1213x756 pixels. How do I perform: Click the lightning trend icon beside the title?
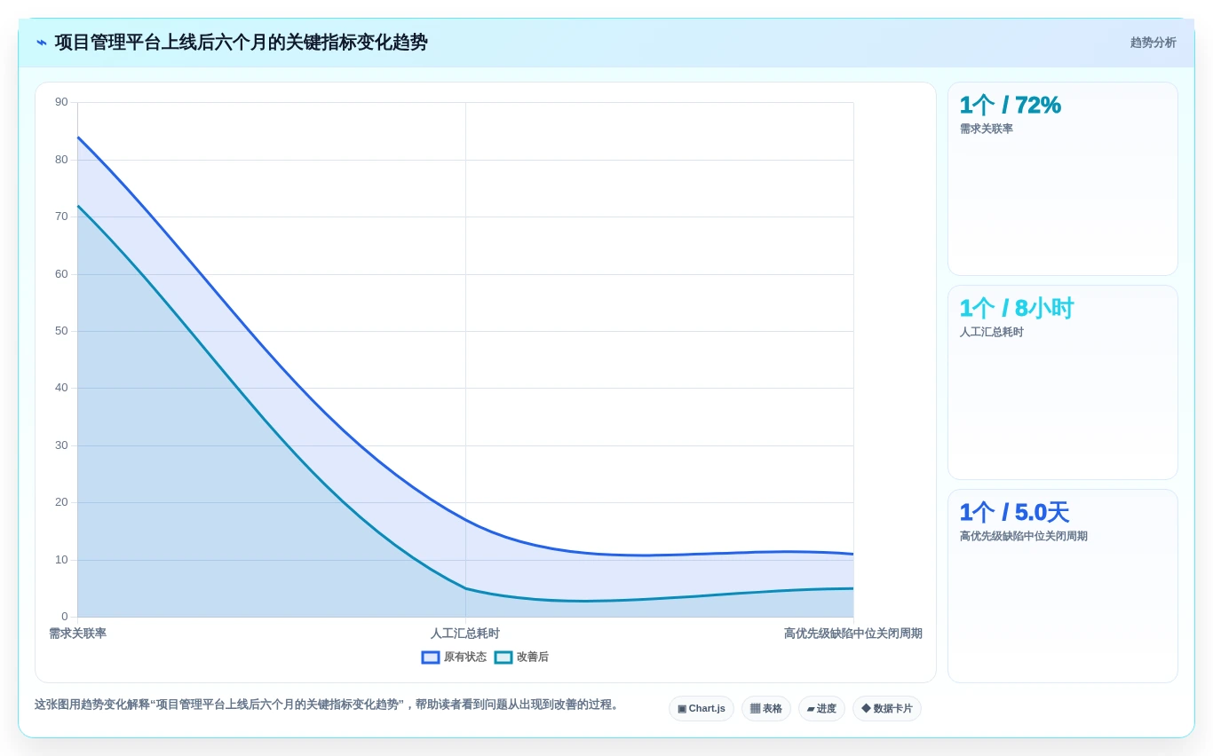click(42, 43)
